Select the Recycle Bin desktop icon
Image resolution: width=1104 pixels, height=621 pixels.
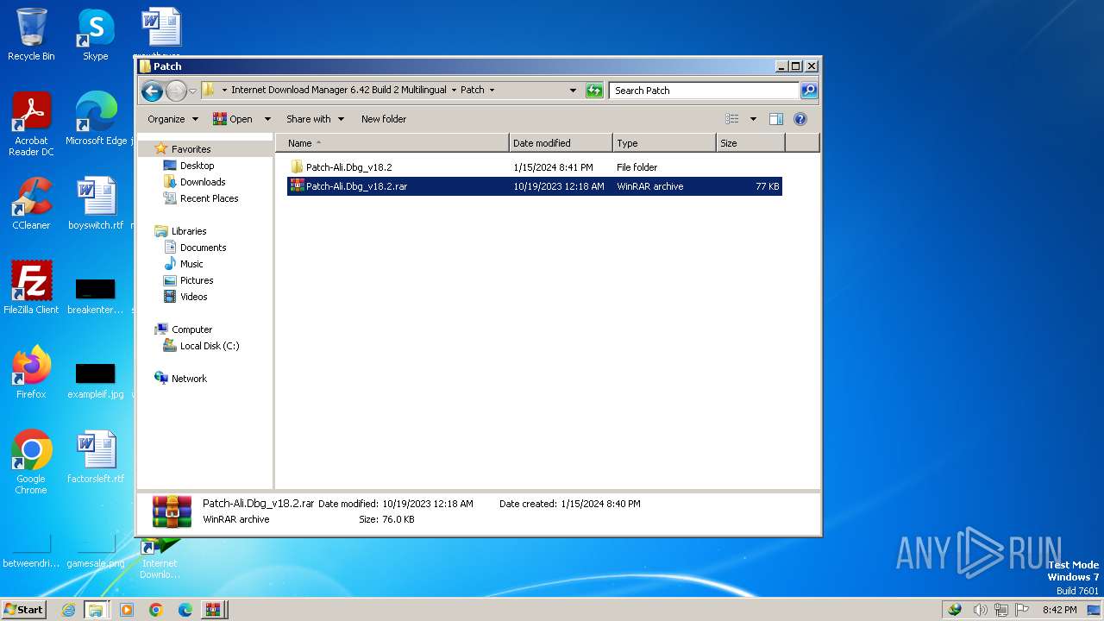pos(31,35)
